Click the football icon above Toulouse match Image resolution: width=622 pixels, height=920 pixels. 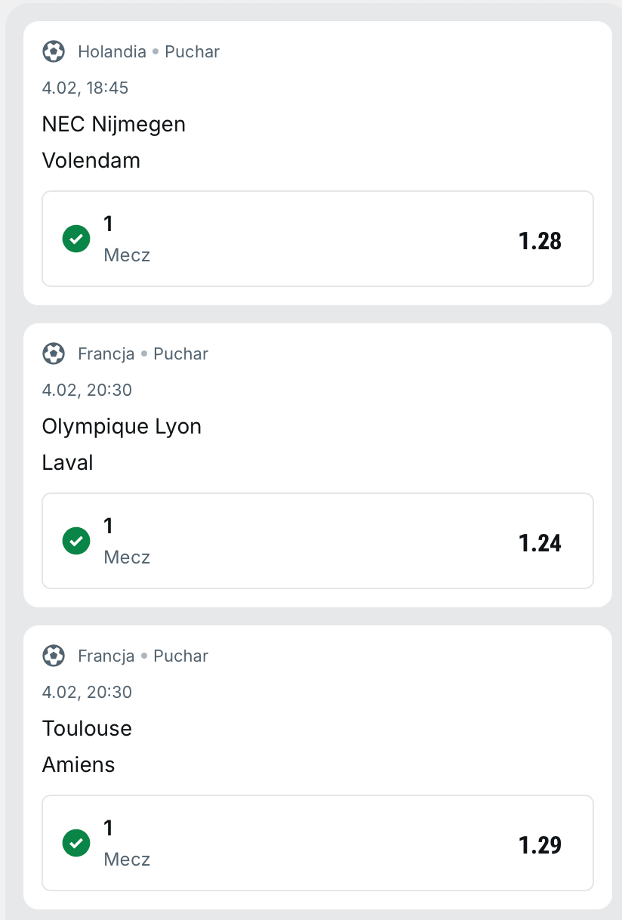click(x=53, y=656)
